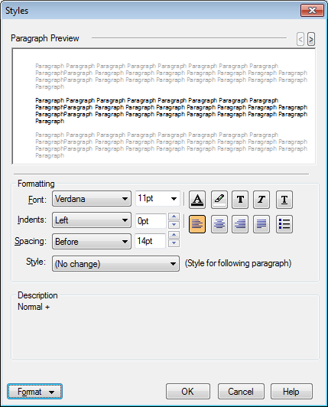Click the spacing value field showing 14pt

click(x=151, y=241)
